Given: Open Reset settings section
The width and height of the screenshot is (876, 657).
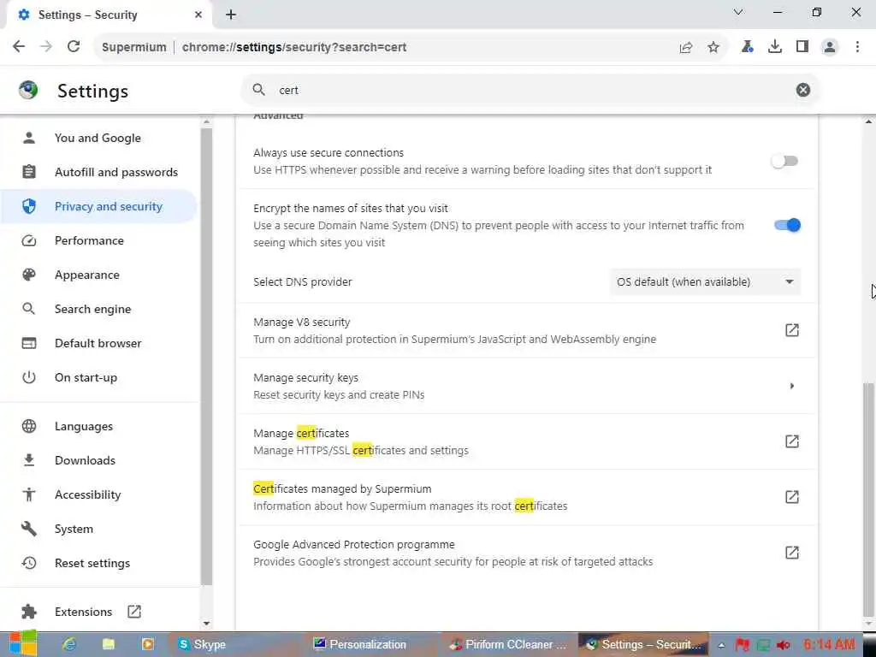Looking at the screenshot, I should tap(98, 563).
